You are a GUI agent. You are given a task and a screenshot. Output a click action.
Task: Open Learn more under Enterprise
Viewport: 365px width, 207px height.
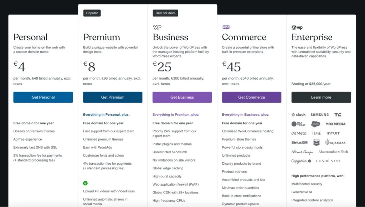321,97
